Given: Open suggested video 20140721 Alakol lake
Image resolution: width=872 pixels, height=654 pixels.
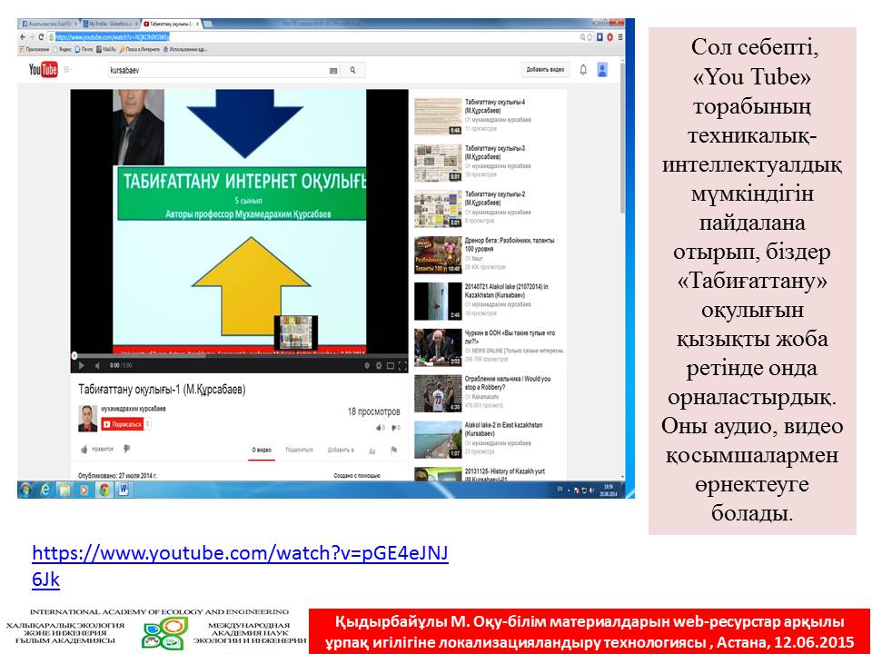Looking at the screenshot, I should tap(490, 301).
